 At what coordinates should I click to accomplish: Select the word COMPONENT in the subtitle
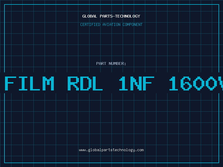point(133,24)
